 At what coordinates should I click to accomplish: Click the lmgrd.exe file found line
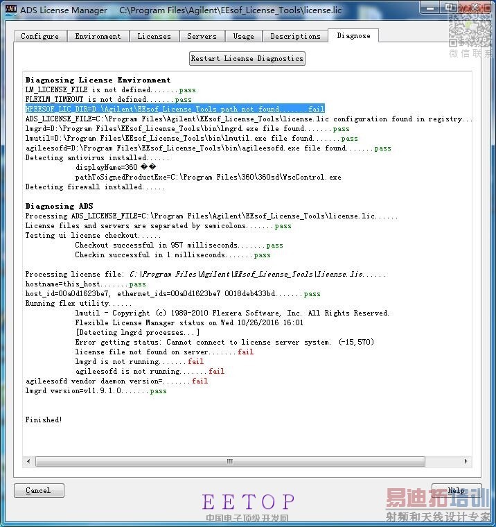[187, 128]
